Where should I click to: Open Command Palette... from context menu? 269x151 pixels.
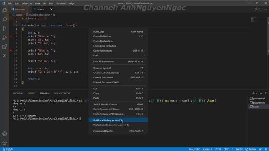coord(118,131)
